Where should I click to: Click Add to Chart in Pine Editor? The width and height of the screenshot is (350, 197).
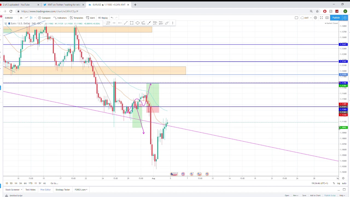(x=315, y=195)
